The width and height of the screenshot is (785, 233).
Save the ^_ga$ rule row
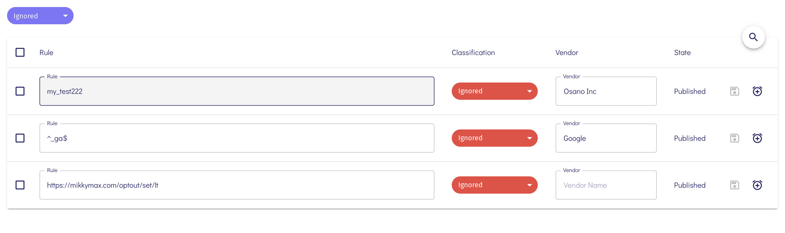point(734,138)
